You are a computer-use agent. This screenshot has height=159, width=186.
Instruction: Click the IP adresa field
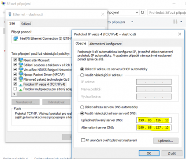154,82
